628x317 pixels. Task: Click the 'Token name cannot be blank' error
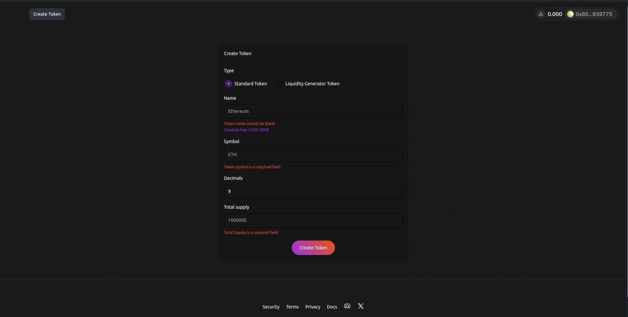(x=249, y=124)
